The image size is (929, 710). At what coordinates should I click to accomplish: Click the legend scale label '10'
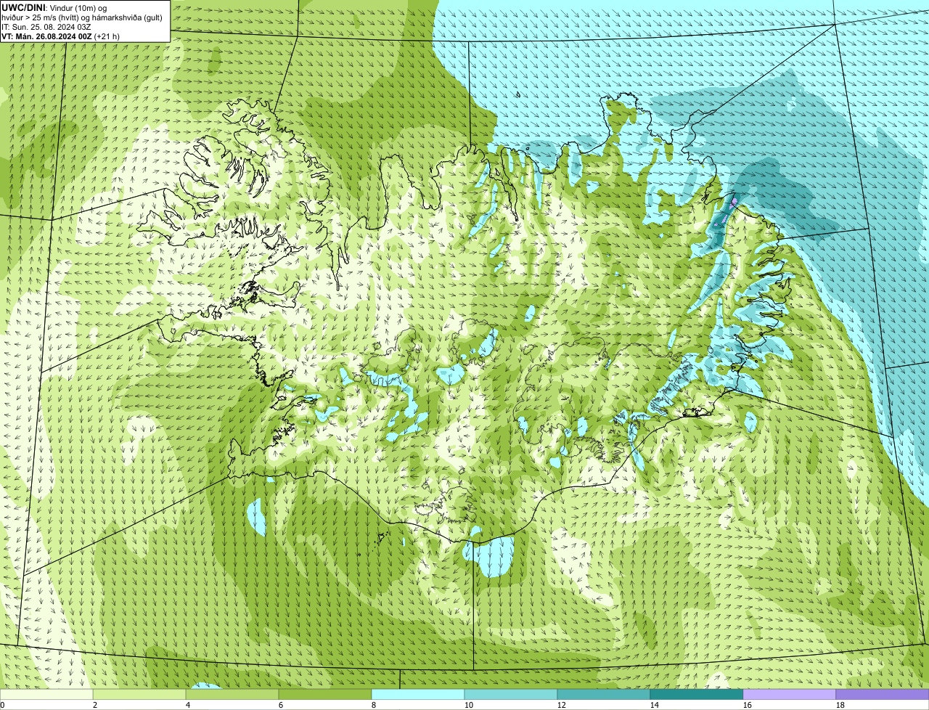[x=469, y=705]
